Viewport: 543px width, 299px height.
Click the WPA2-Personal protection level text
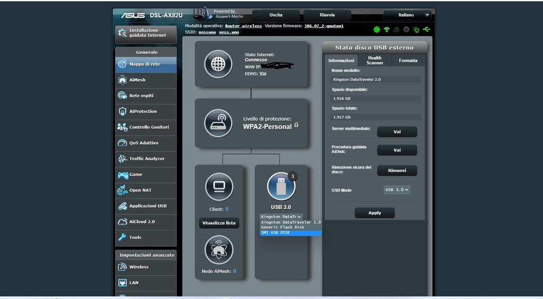tap(267, 127)
